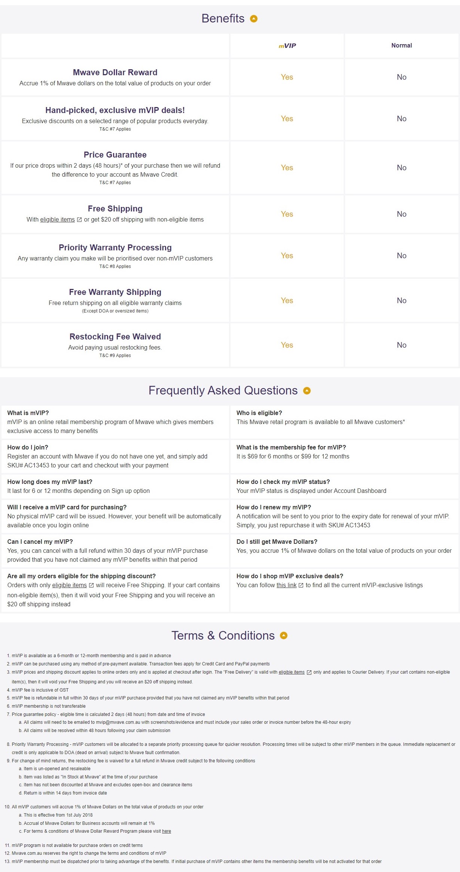The height and width of the screenshot is (872, 460).
Task: Click the mVIP logo column header
Action: [x=287, y=46]
